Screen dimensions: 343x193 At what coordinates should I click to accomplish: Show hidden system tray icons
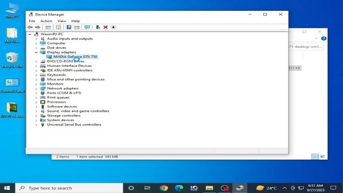(x=285, y=188)
